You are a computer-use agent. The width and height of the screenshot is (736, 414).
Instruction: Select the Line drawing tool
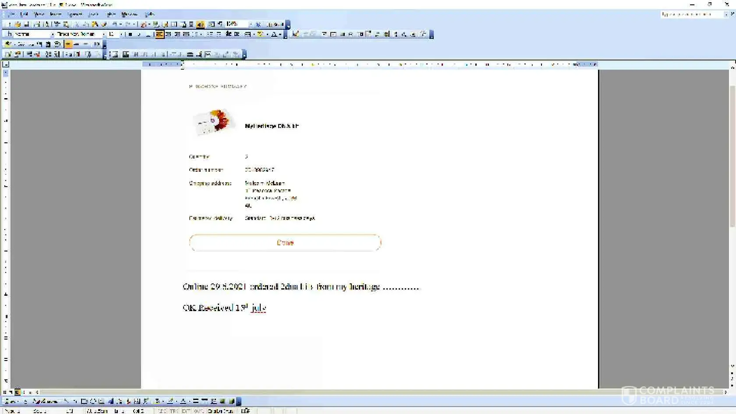click(66, 401)
